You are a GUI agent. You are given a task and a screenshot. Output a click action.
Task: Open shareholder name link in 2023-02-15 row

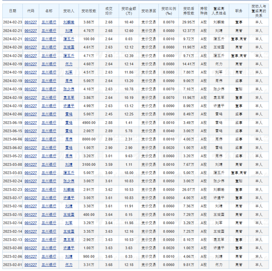click(x=69, y=215)
